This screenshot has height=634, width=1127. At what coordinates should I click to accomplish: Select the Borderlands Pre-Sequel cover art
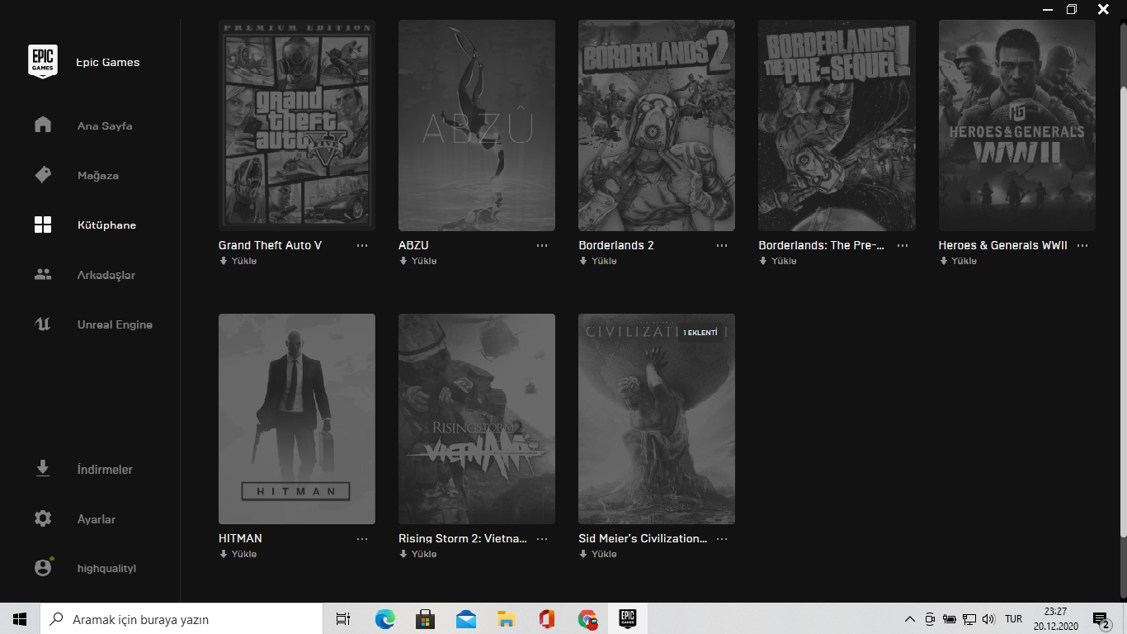pos(837,125)
